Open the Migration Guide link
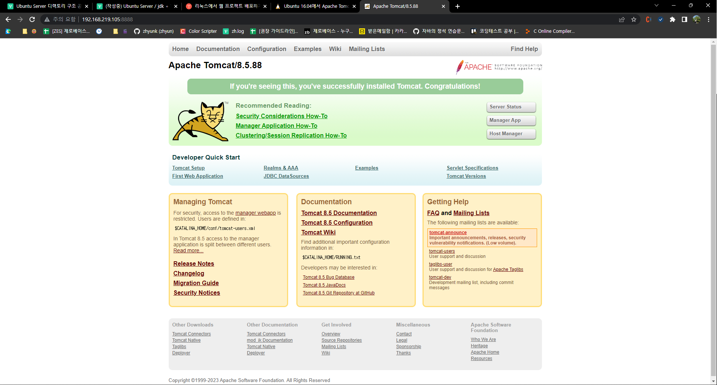717x385 pixels. pyautogui.click(x=196, y=283)
